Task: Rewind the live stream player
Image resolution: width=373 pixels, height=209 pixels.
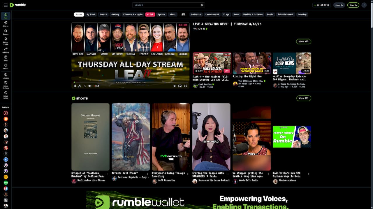Action: [x=80, y=86]
